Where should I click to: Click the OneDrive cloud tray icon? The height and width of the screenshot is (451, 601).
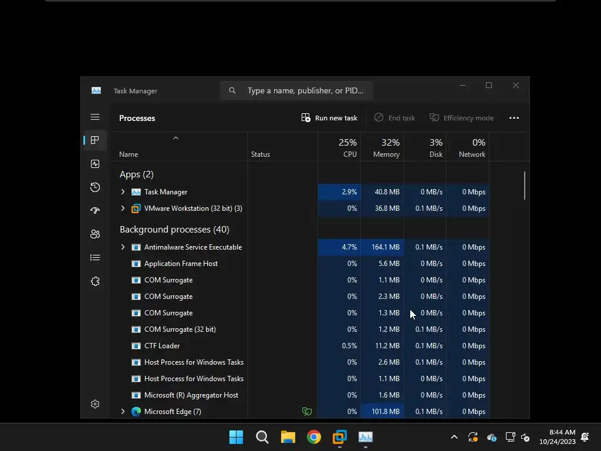(492, 437)
